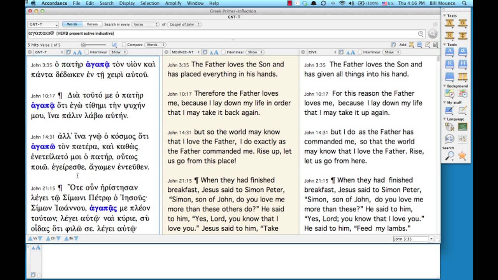Click the round search button beside entry field

(432, 34)
